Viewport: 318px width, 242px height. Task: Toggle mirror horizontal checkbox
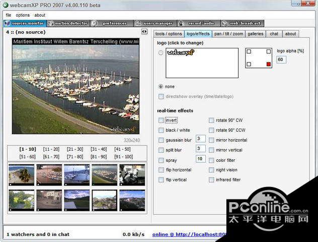click(x=211, y=140)
